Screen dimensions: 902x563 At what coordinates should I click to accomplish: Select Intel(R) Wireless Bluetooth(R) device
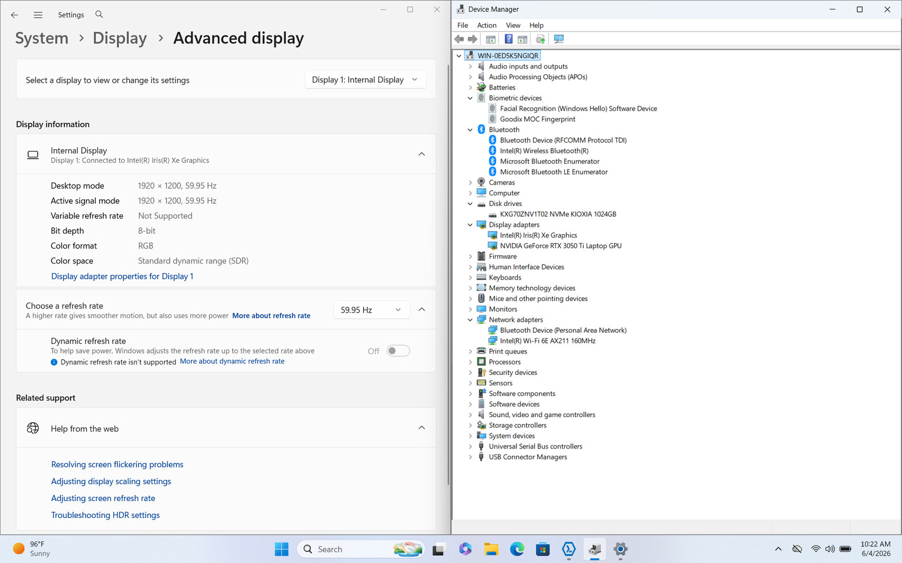544,151
